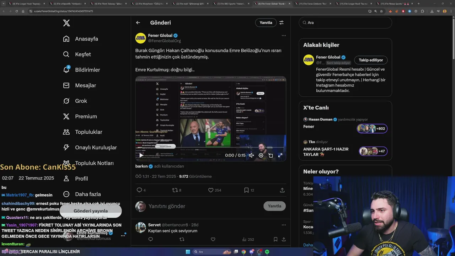The height and width of the screenshot is (256, 455).
Task: Go to Anasayfa in the sidebar
Action: click(x=80, y=39)
